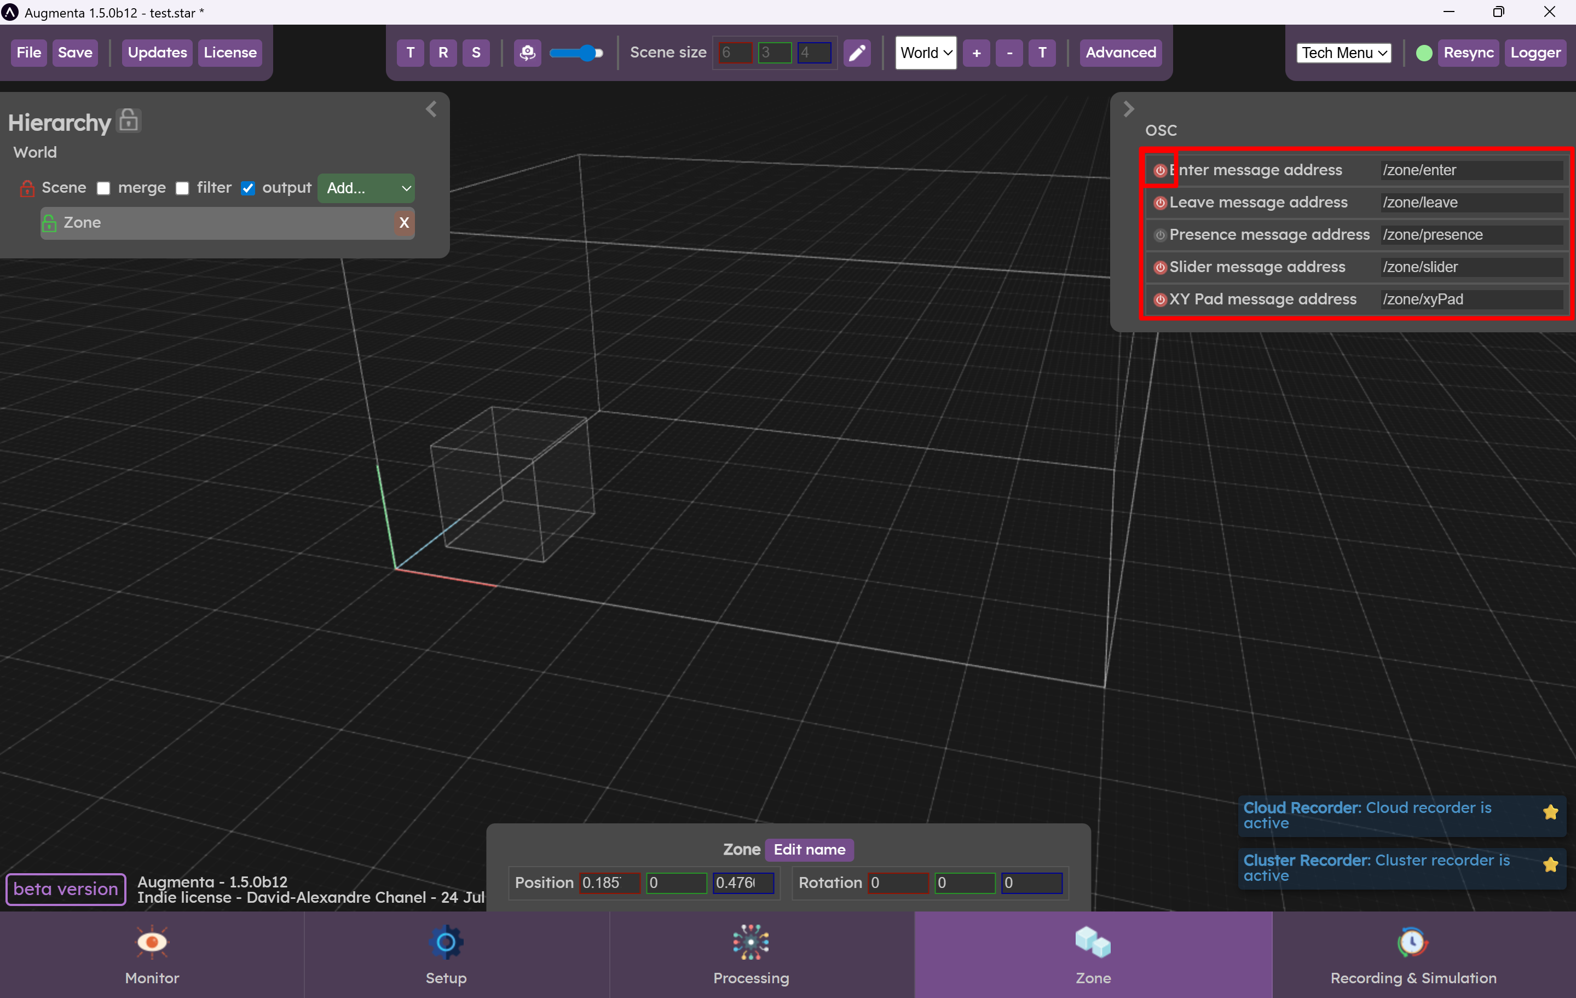Screen dimensions: 1576x998
Task: Click the Resync button
Action: pos(1468,53)
